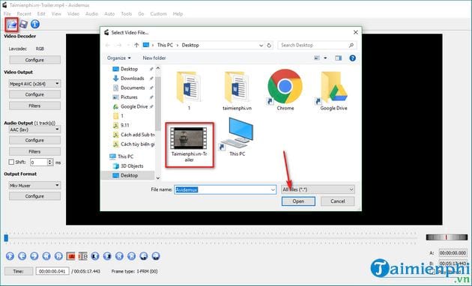Expand the File name history dropdown
Screen dimensions: 472x286
coord(273,189)
